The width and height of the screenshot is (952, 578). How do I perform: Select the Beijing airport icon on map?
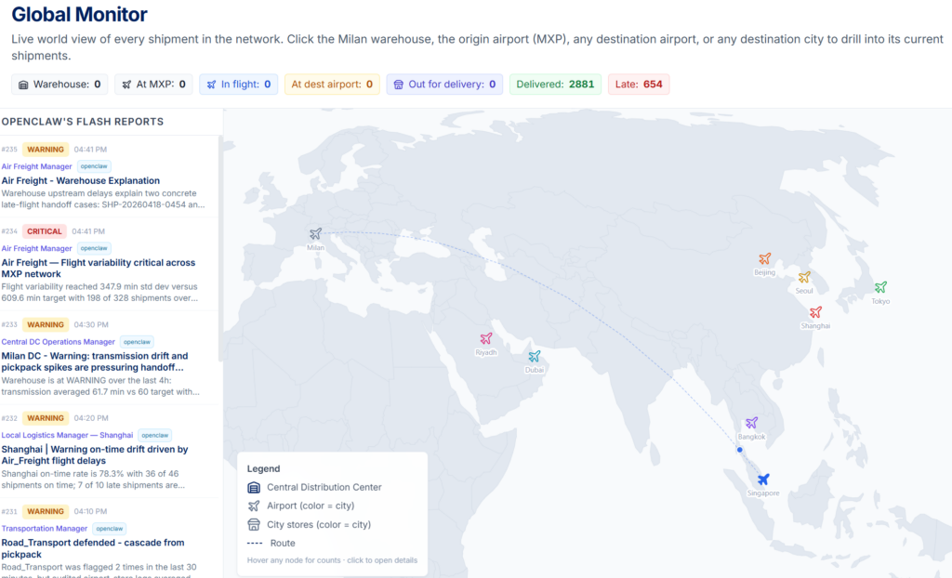764,258
